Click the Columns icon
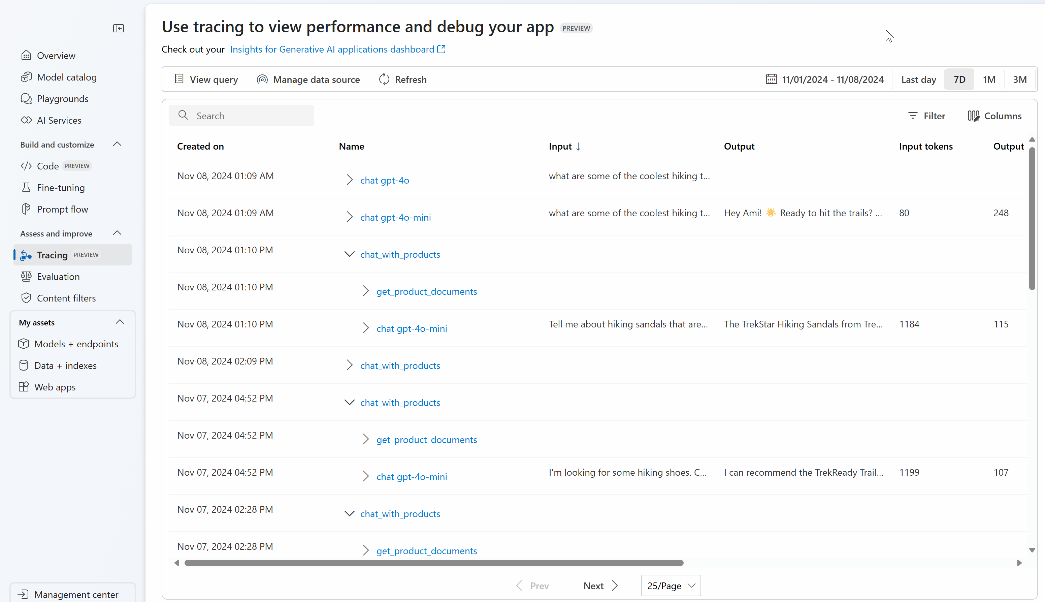The width and height of the screenshot is (1045, 602). [x=973, y=116]
